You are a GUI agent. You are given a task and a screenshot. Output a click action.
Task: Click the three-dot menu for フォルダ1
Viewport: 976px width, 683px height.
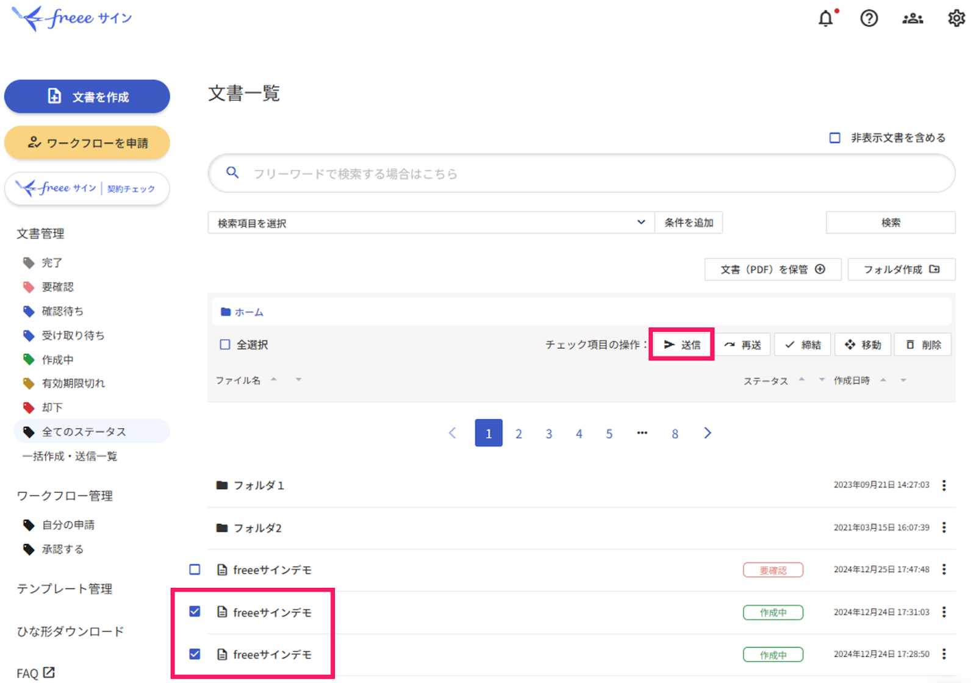pos(944,485)
